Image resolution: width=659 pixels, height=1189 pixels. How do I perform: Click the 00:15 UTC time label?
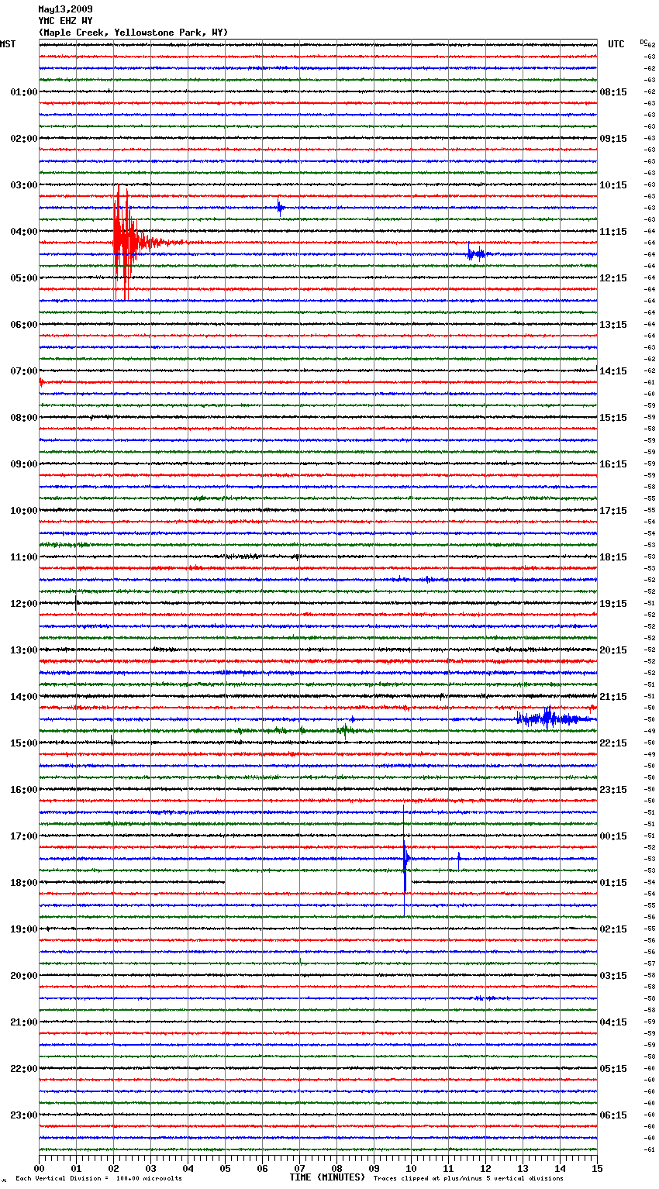613,836
